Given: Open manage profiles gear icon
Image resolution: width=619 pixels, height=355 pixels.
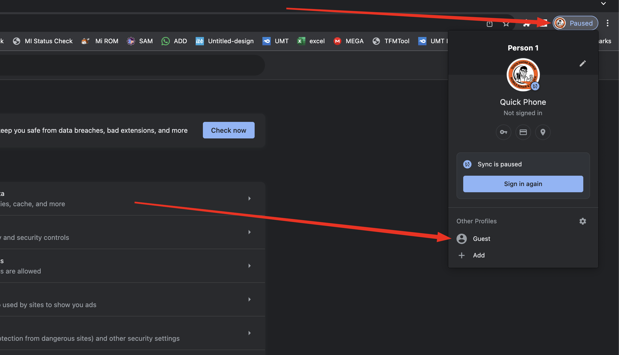Looking at the screenshot, I should (583, 221).
